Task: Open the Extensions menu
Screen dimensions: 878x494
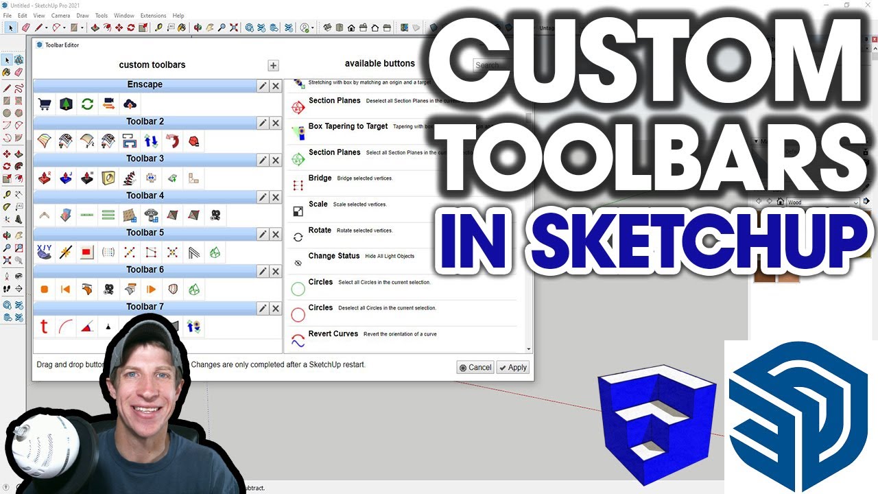Action: pyautogui.click(x=153, y=15)
